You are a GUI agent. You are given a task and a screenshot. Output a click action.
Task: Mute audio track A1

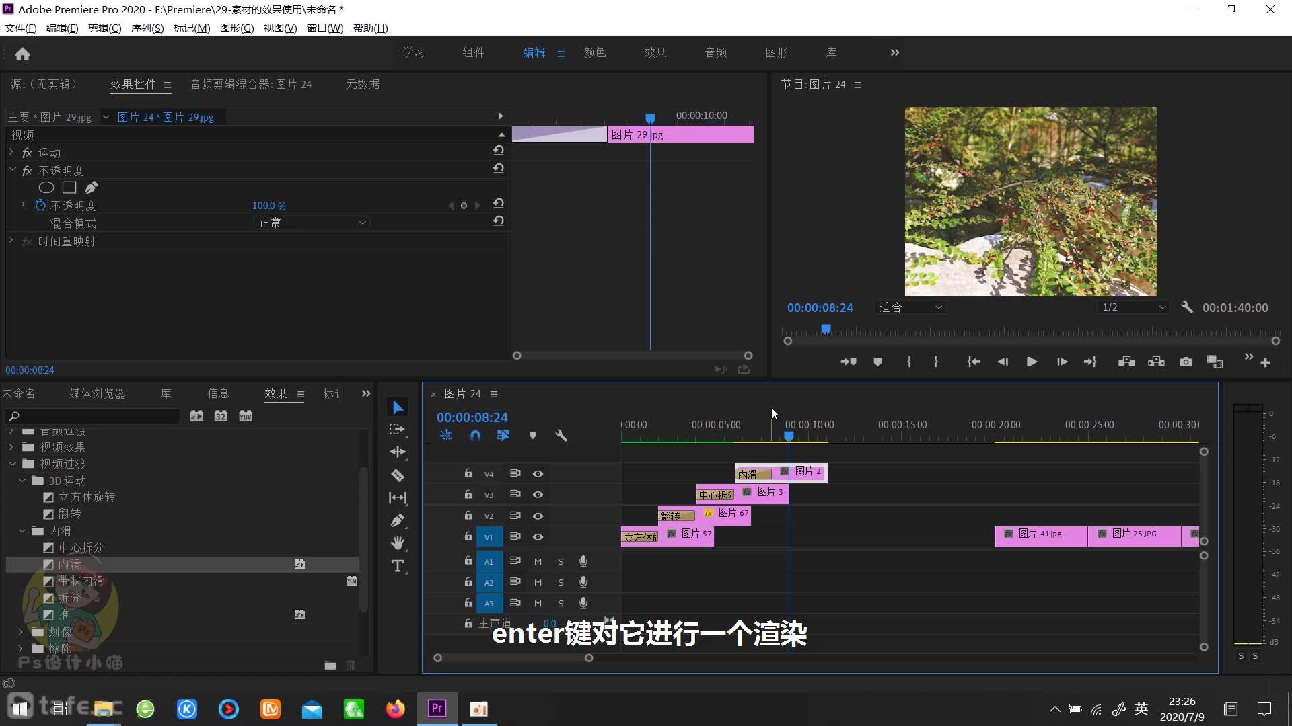pos(538,561)
